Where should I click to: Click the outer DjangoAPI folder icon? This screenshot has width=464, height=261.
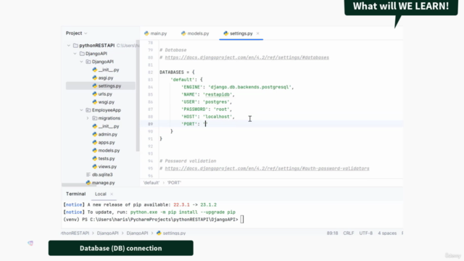pos(82,54)
